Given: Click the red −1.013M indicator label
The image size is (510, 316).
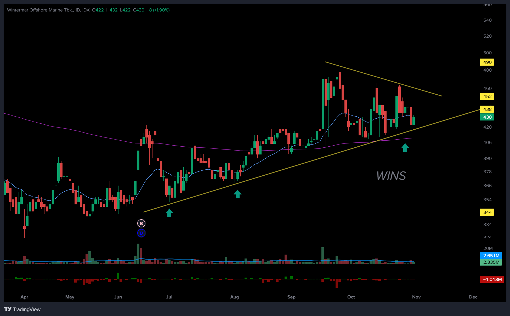Looking at the screenshot, I should 492,279.
